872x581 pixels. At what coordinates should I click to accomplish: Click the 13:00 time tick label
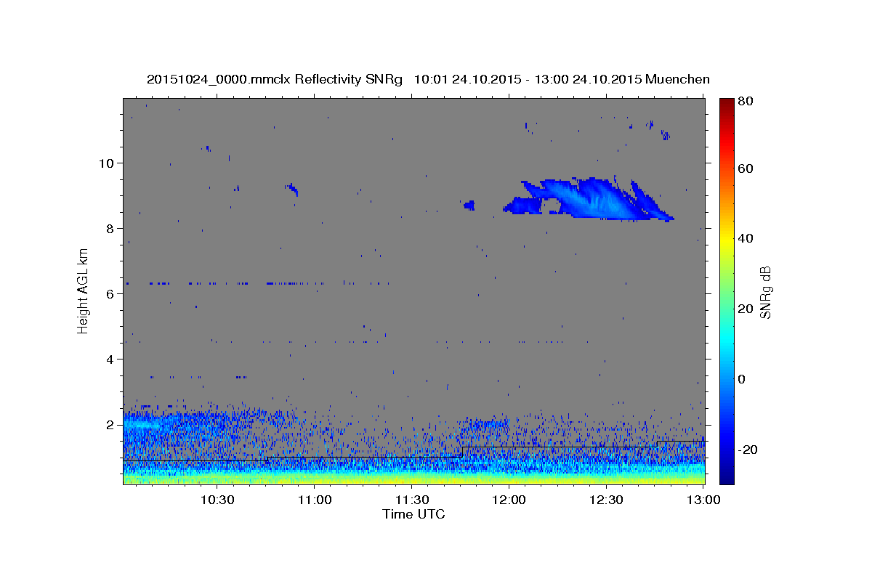coord(704,500)
